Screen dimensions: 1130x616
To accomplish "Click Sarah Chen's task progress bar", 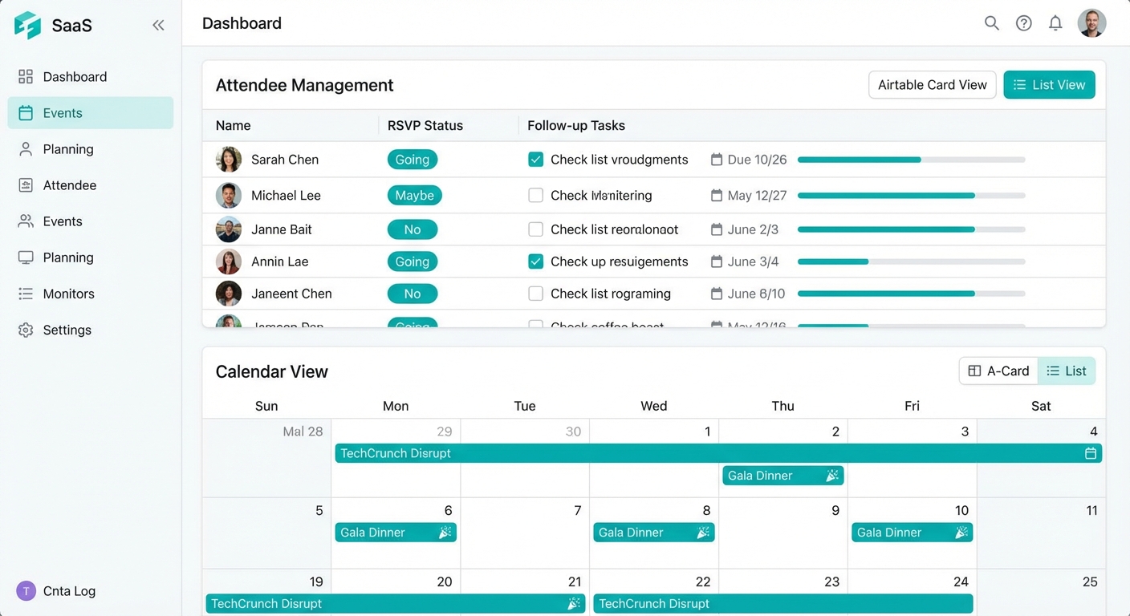I will 911,160.
